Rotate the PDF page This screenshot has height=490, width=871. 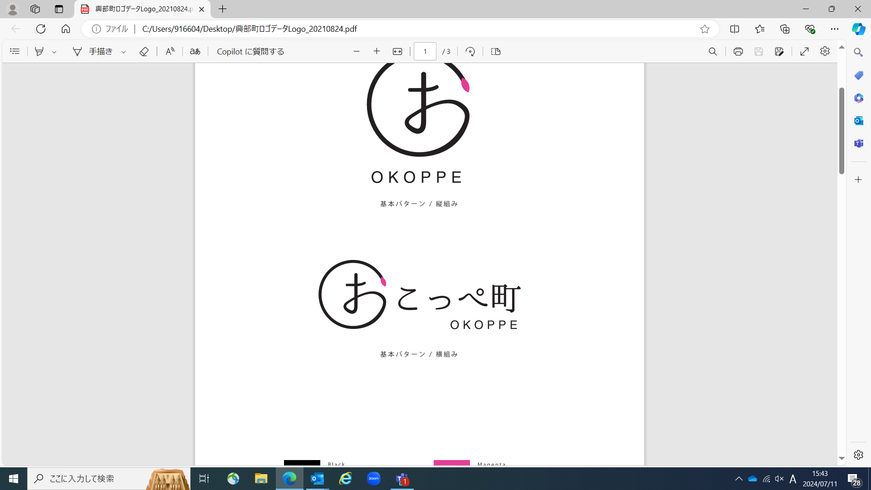tap(470, 51)
